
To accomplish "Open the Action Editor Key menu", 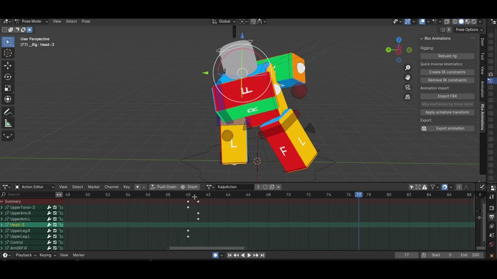I will 127,187.
